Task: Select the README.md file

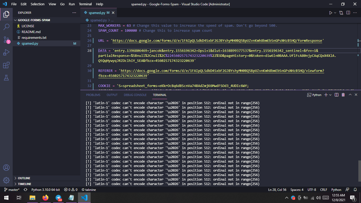Action: [x=31, y=32]
